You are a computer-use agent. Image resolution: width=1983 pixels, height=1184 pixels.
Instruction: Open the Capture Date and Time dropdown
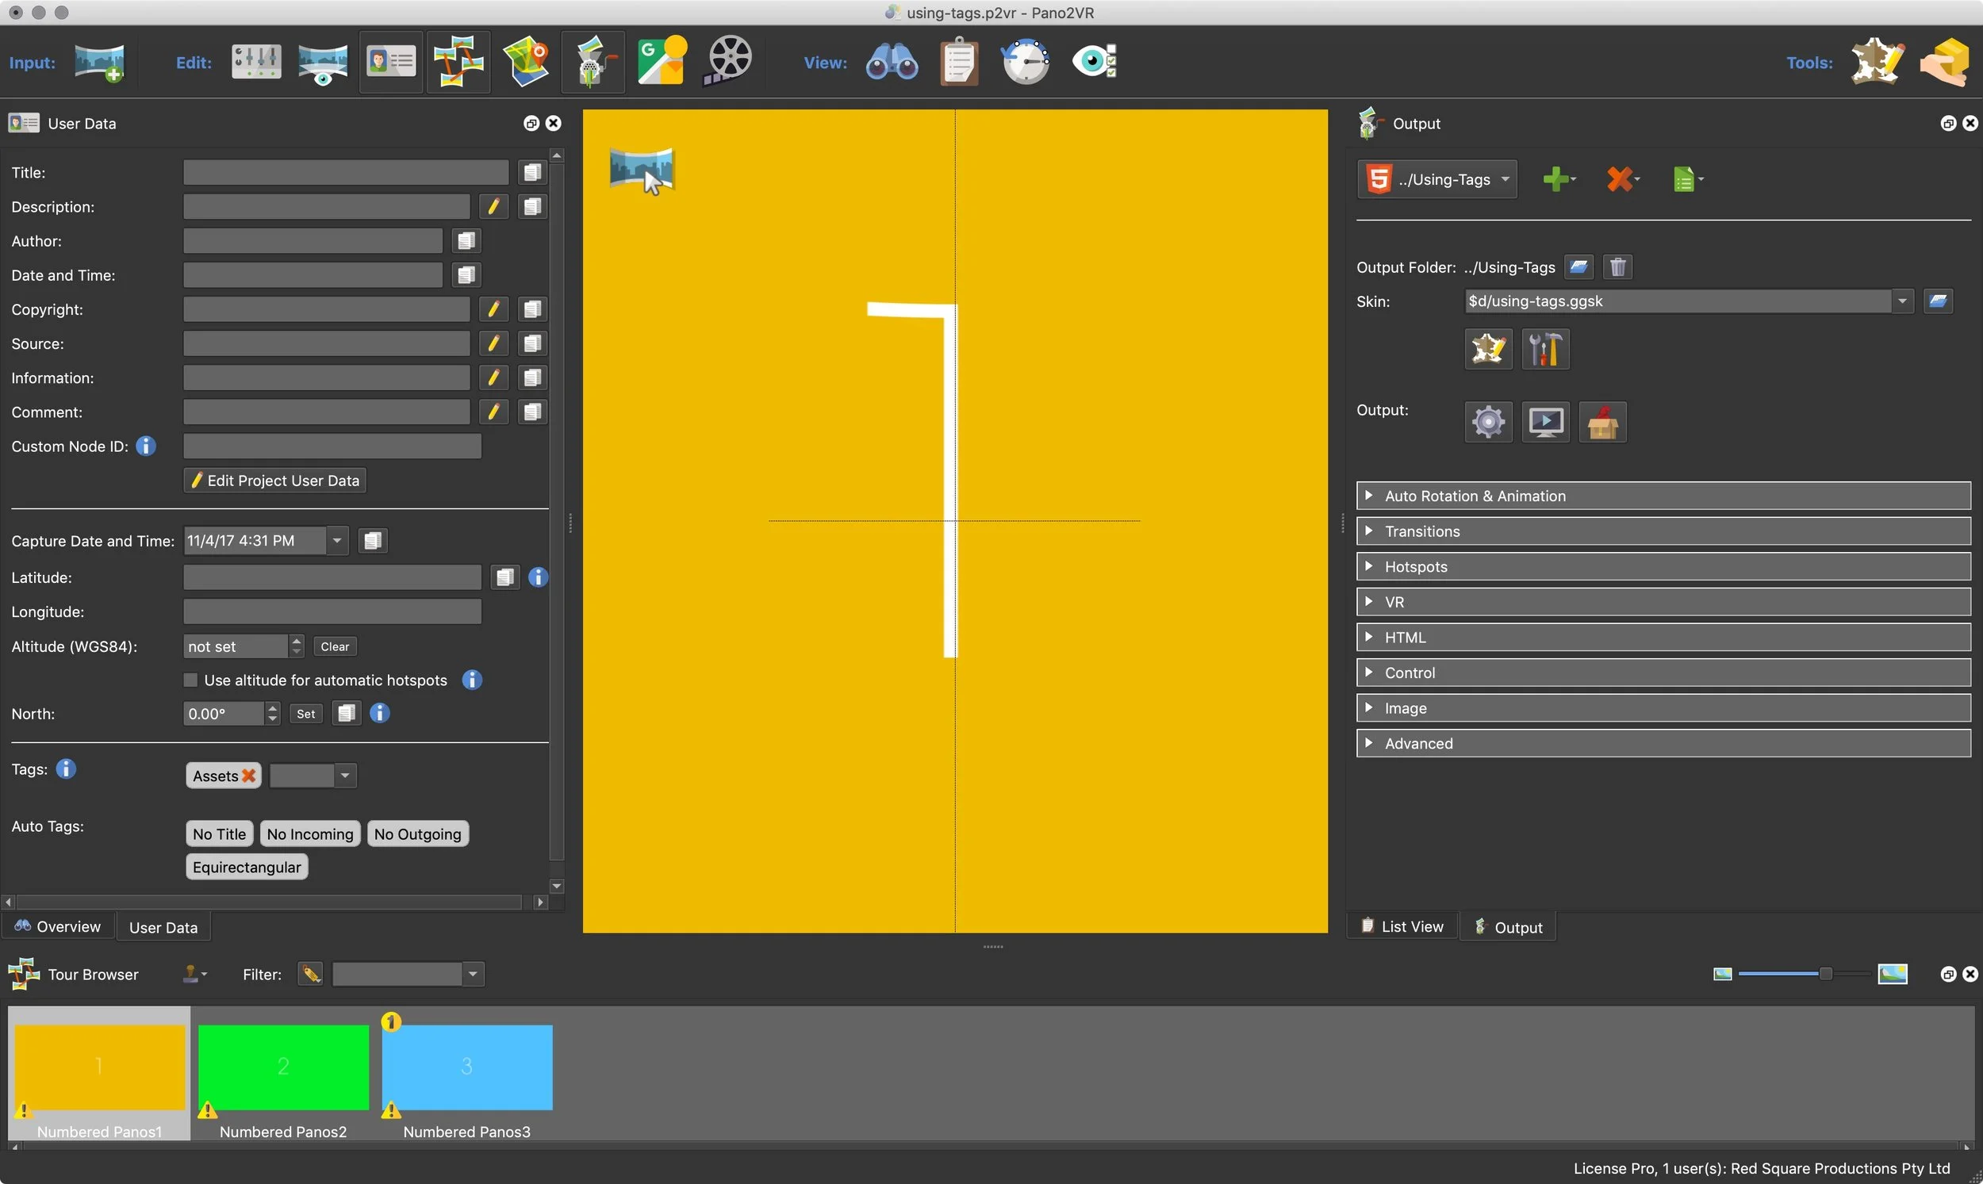337,541
